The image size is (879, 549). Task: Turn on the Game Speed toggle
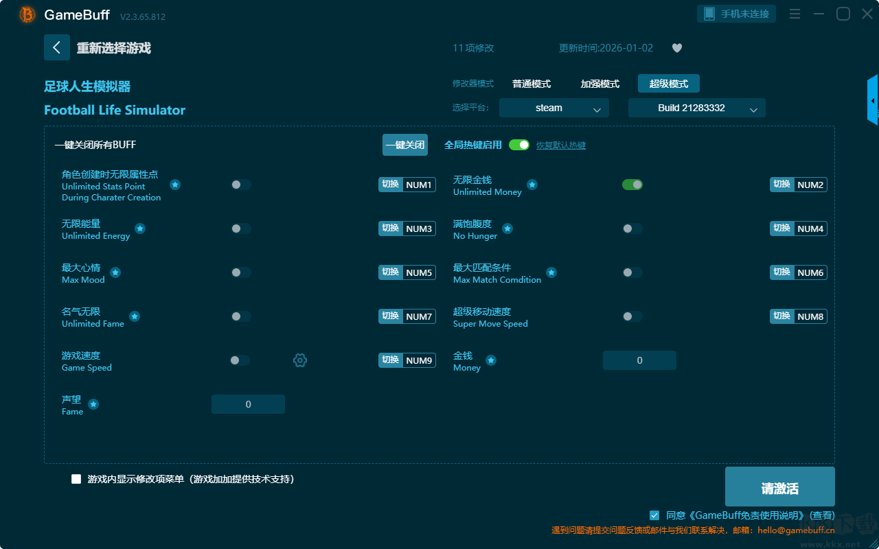[240, 360]
